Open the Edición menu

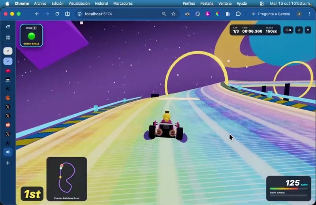coord(57,4)
